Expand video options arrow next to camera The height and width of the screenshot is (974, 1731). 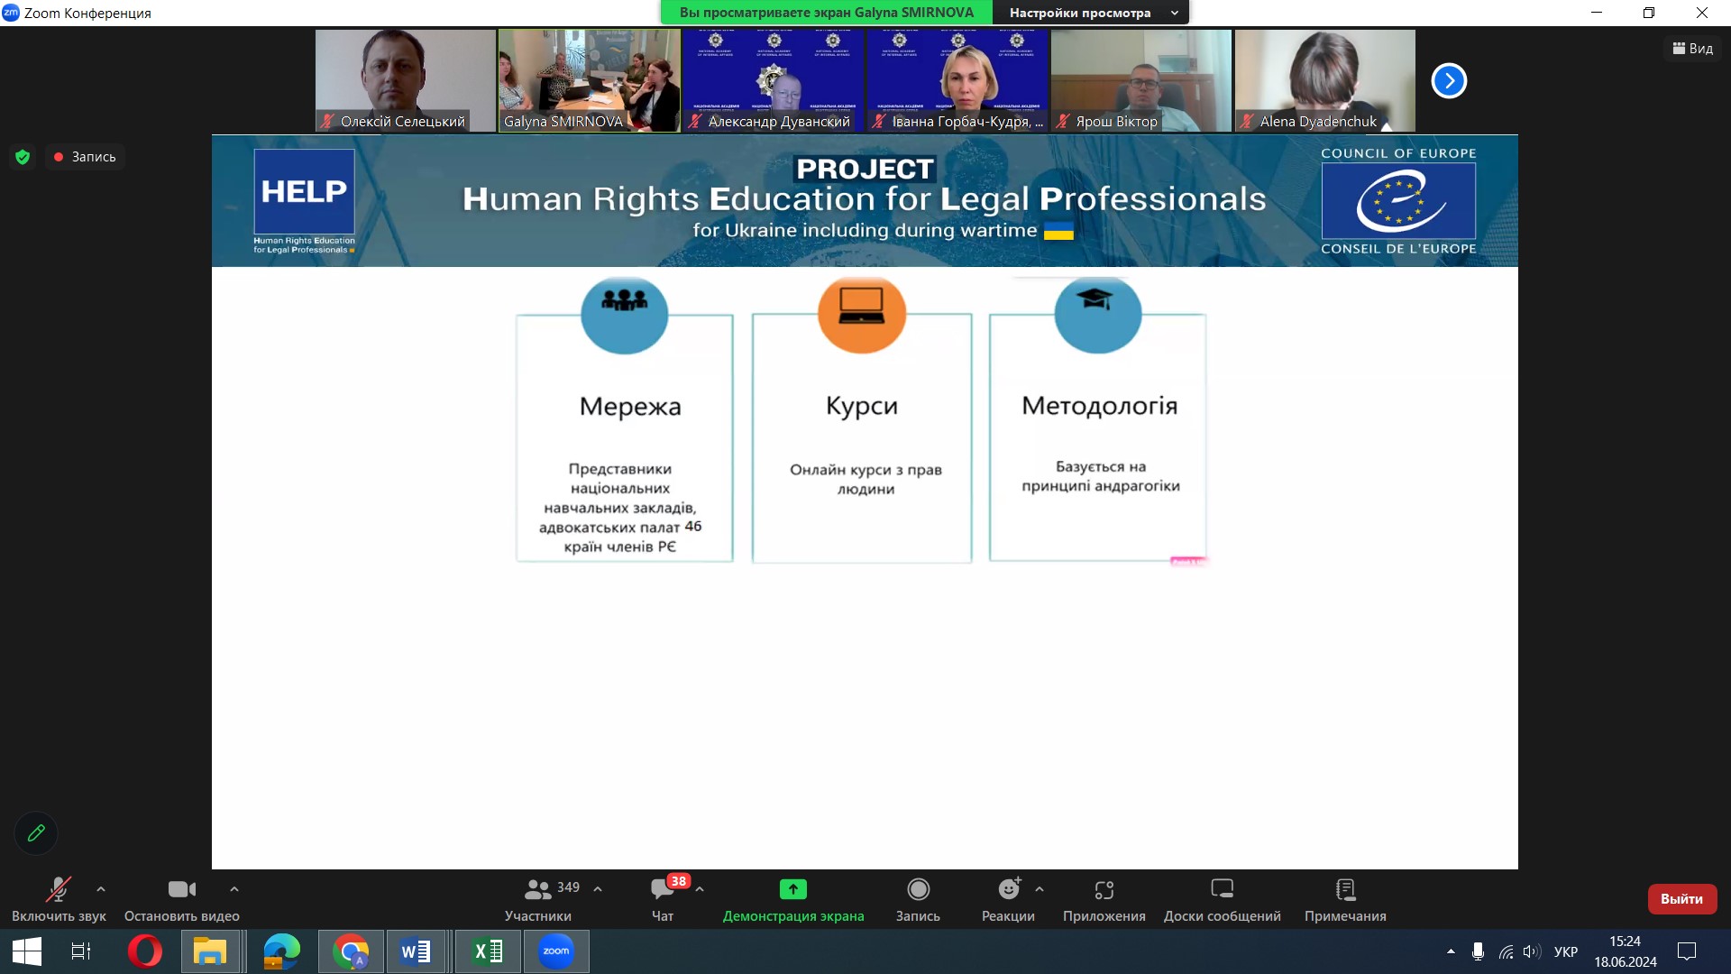coord(234,889)
